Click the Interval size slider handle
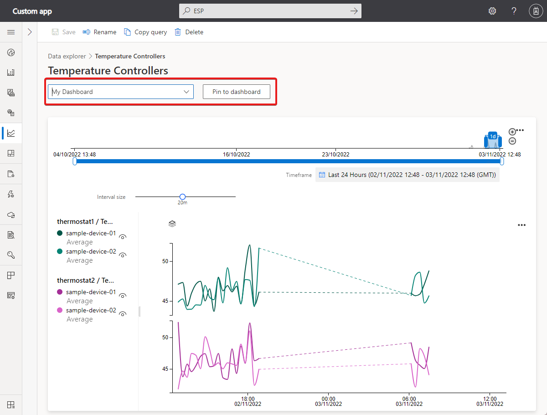 pyautogui.click(x=182, y=197)
